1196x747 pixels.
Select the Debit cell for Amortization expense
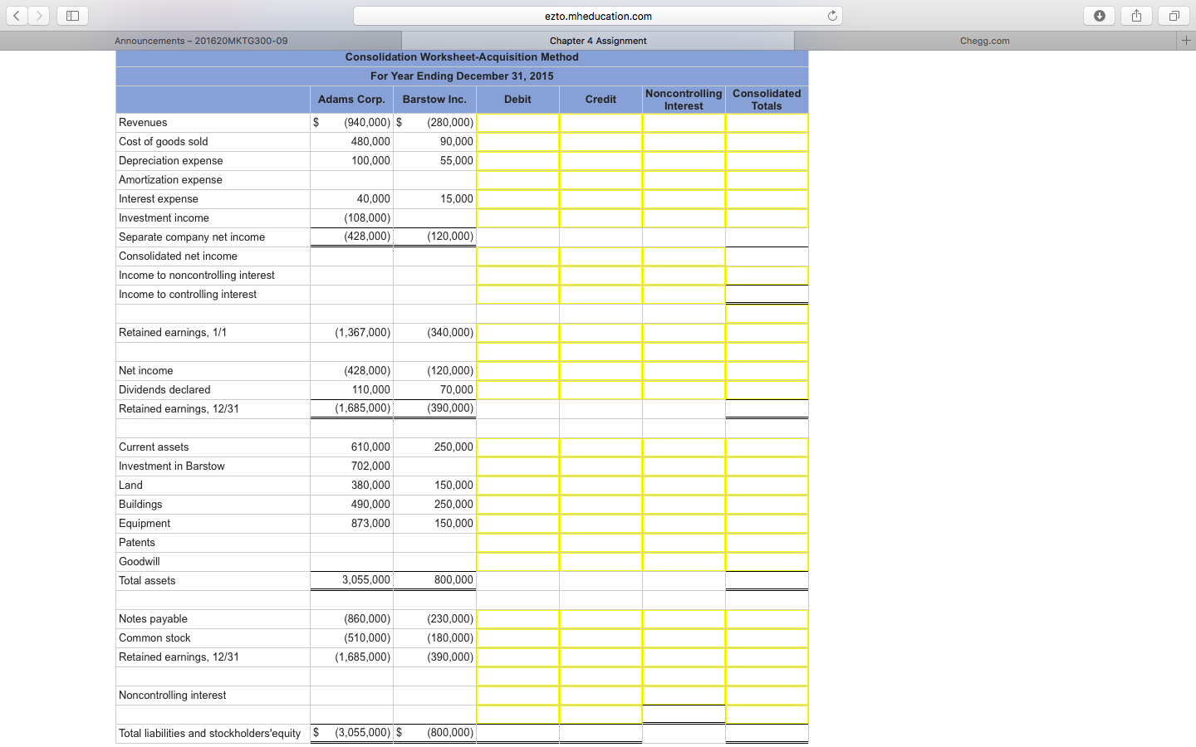[x=517, y=180]
